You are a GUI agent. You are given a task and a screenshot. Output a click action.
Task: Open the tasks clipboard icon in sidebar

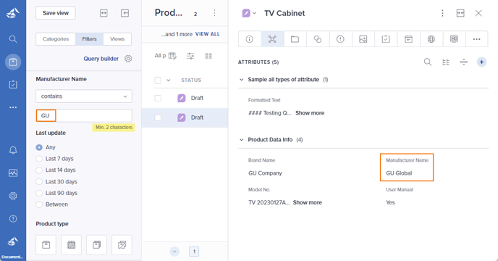point(13,84)
